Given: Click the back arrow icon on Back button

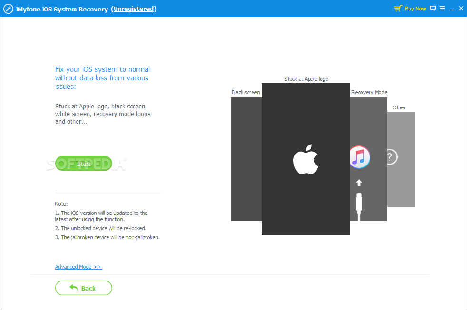Looking at the screenshot, I should (73, 287).
